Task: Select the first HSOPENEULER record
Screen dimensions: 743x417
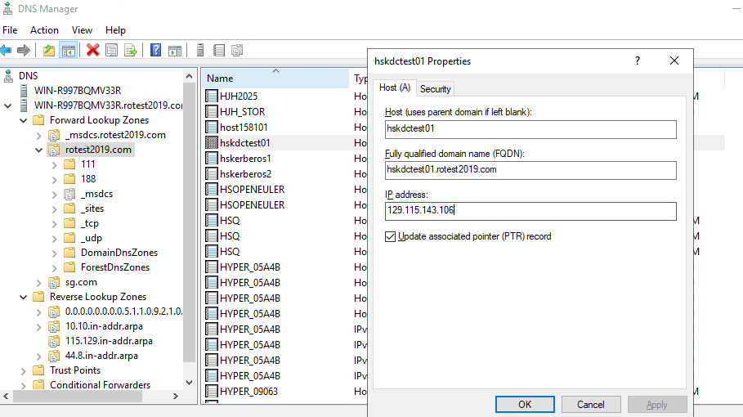Action: click(252, 190)
